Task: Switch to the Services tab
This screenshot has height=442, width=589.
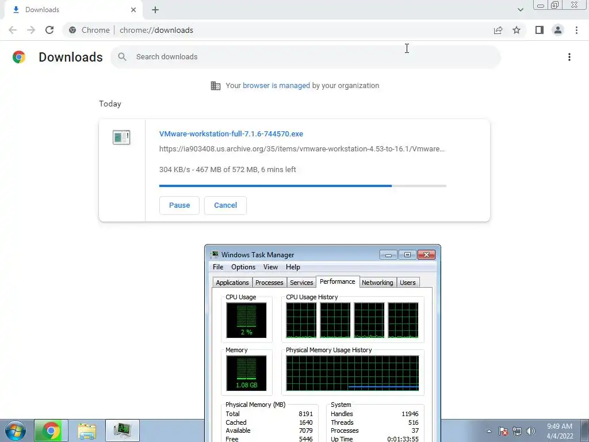Action: [x=301, y=283]
